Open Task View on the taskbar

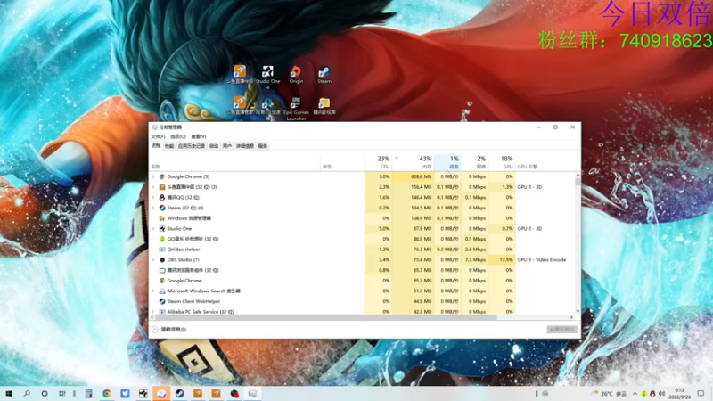tap(62, 394)
